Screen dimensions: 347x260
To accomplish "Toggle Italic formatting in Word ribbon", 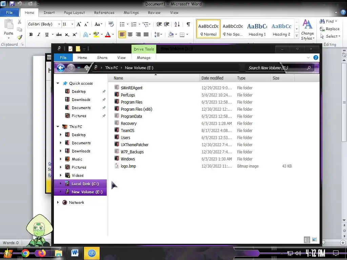I will [x=39, y=35].
